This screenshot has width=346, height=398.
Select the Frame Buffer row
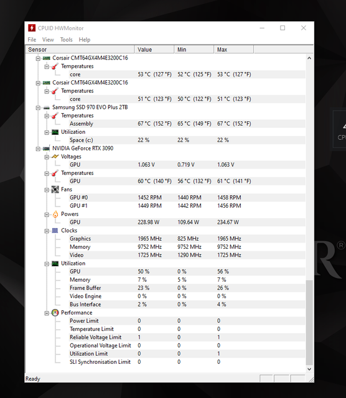point(187,288)
